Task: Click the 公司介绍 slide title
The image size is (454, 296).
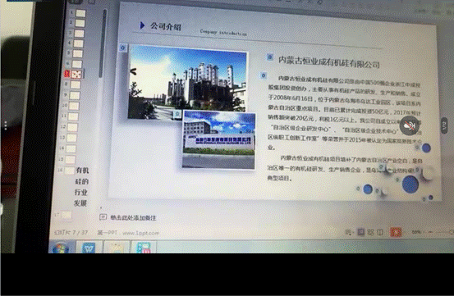Action: 165,26
